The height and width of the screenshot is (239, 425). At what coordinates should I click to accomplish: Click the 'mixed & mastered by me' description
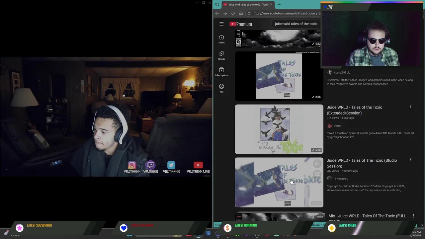click(x=370, y=135)
